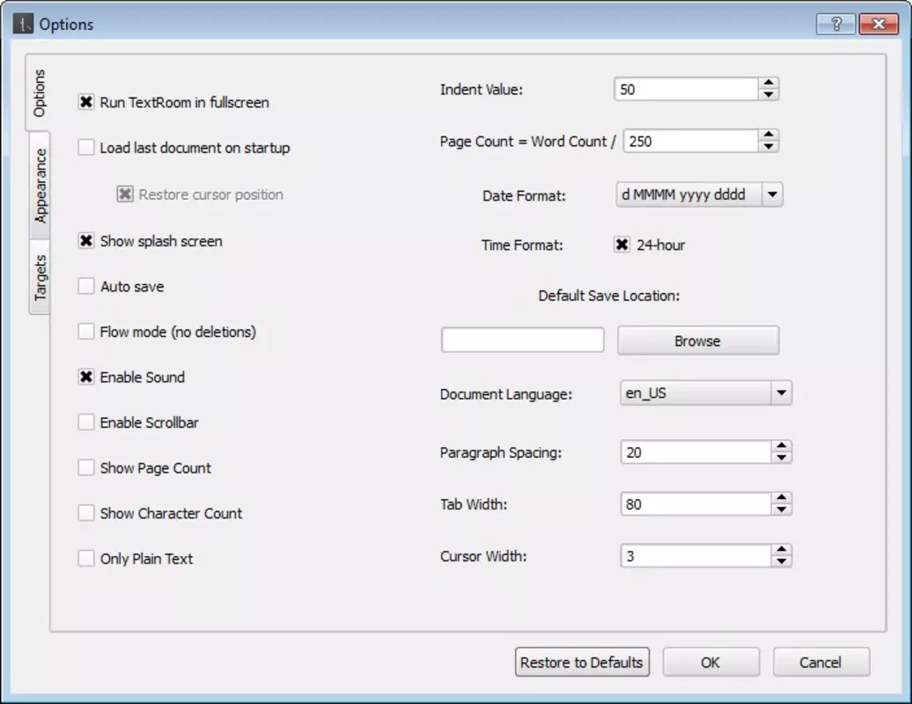Click Browse for save location

coord(698,341)
